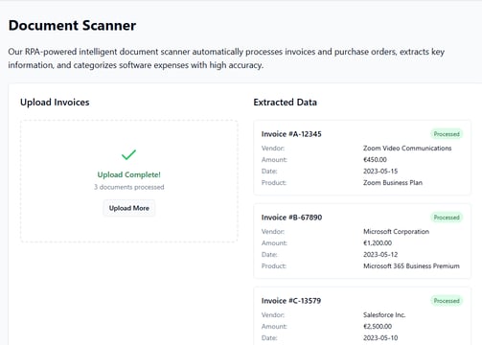Image resolution: width=482 pixels, height=345 pixels.
Task: Click the Document Scanner page heading
Action: [x=72, y=26]
